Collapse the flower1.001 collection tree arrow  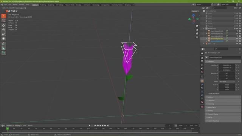click(204, 29)
